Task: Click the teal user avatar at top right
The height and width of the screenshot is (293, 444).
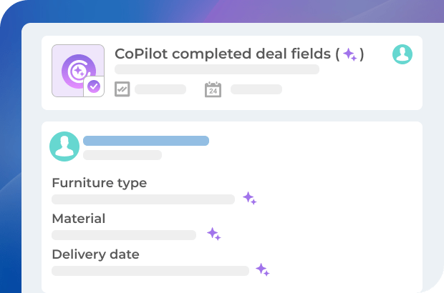Action: [x=402, y=54]
